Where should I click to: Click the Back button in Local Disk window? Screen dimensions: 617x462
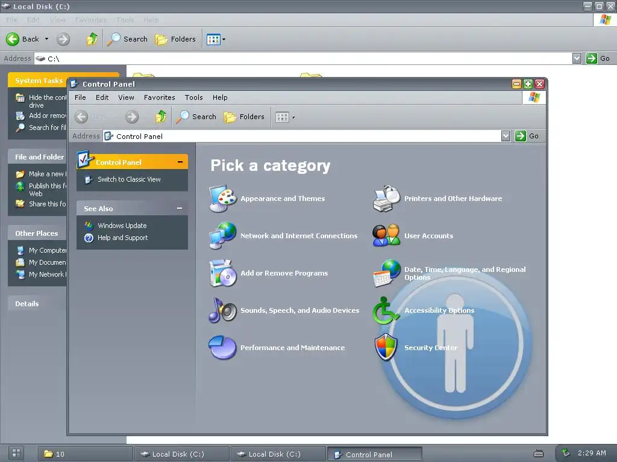point(22,39)
